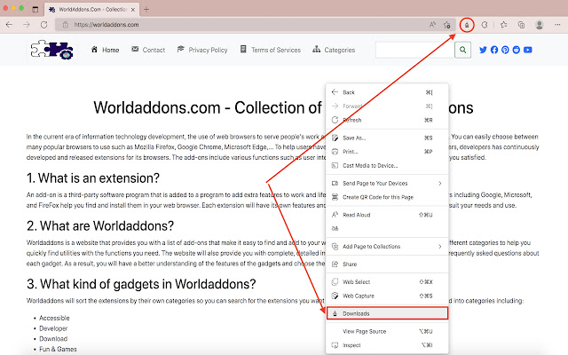The height and width of the screenshot is (355, 568).
Task: Click the Worldaddons puzzle logo
Action: pyautogui.click(x=51, y=50)
